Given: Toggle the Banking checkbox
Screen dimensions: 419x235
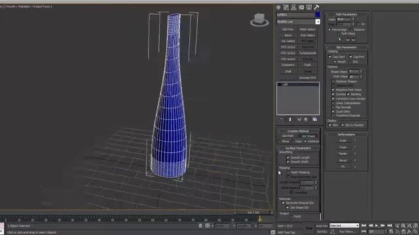Looking at the screenshot, I should tap(348, 94).
